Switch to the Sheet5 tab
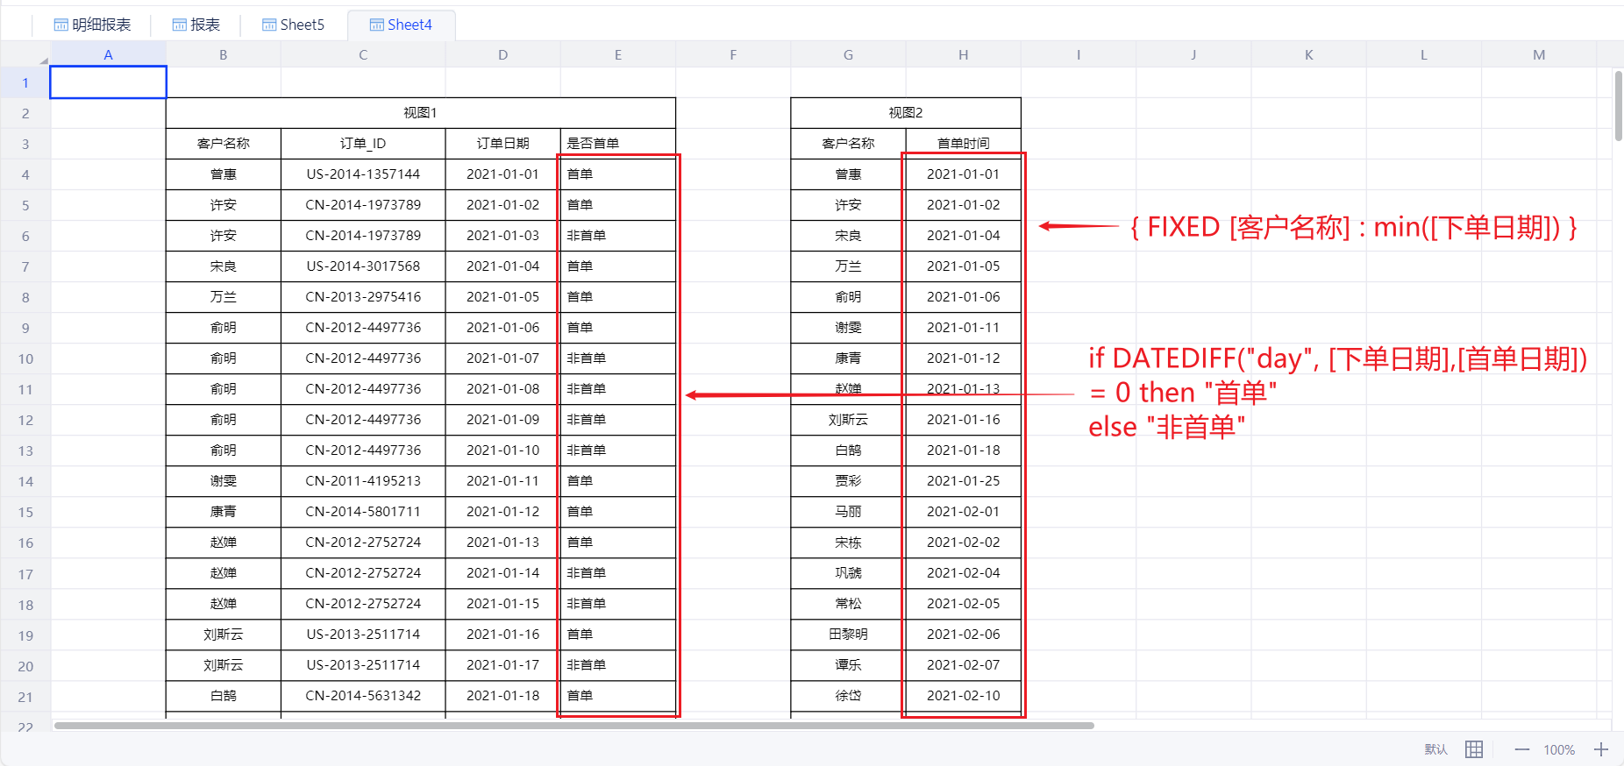The height and width of the screenshot is (766, 1624). coord(293,25)
